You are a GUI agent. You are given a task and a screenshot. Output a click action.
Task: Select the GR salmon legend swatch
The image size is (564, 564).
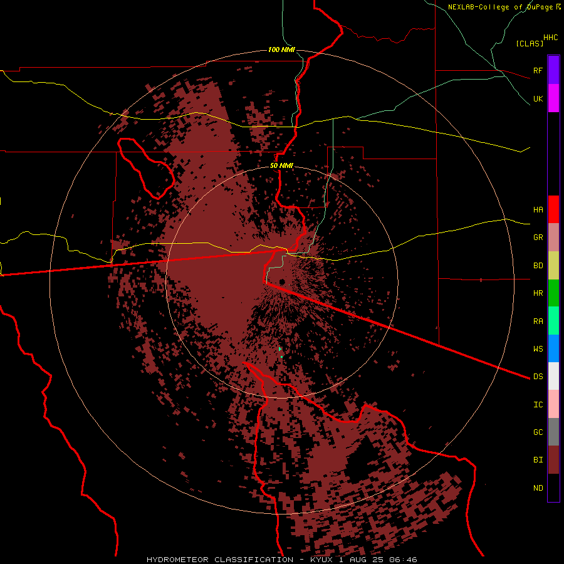553,238
